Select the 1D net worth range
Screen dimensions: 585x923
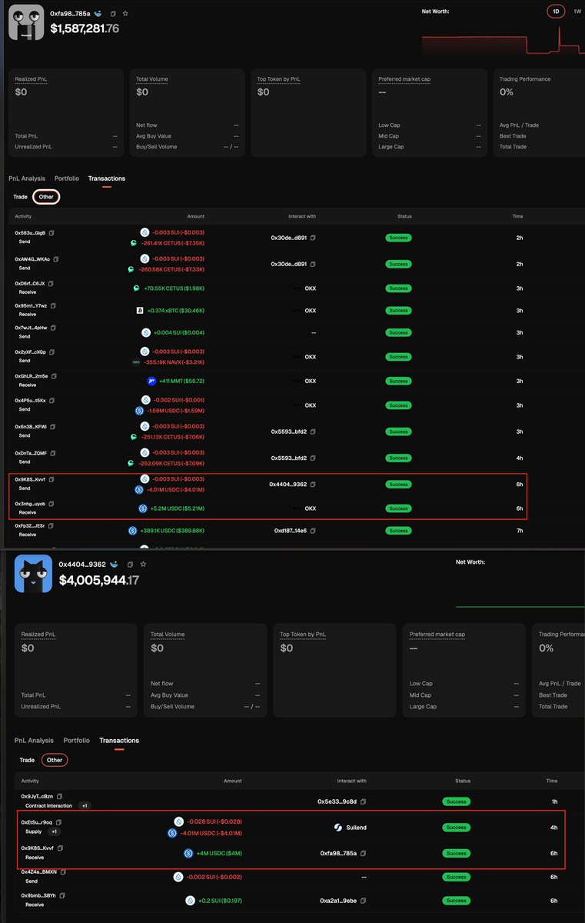555,12
